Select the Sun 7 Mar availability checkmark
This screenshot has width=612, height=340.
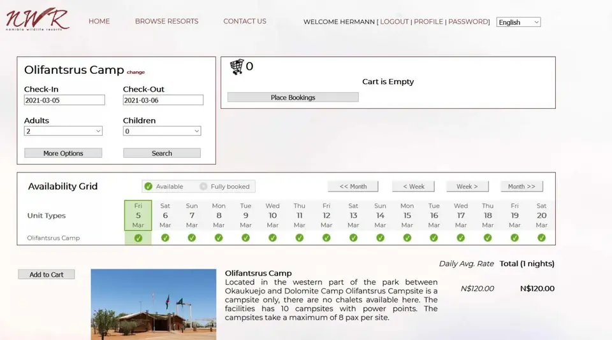pyautogui.click(x=192, y=237)
